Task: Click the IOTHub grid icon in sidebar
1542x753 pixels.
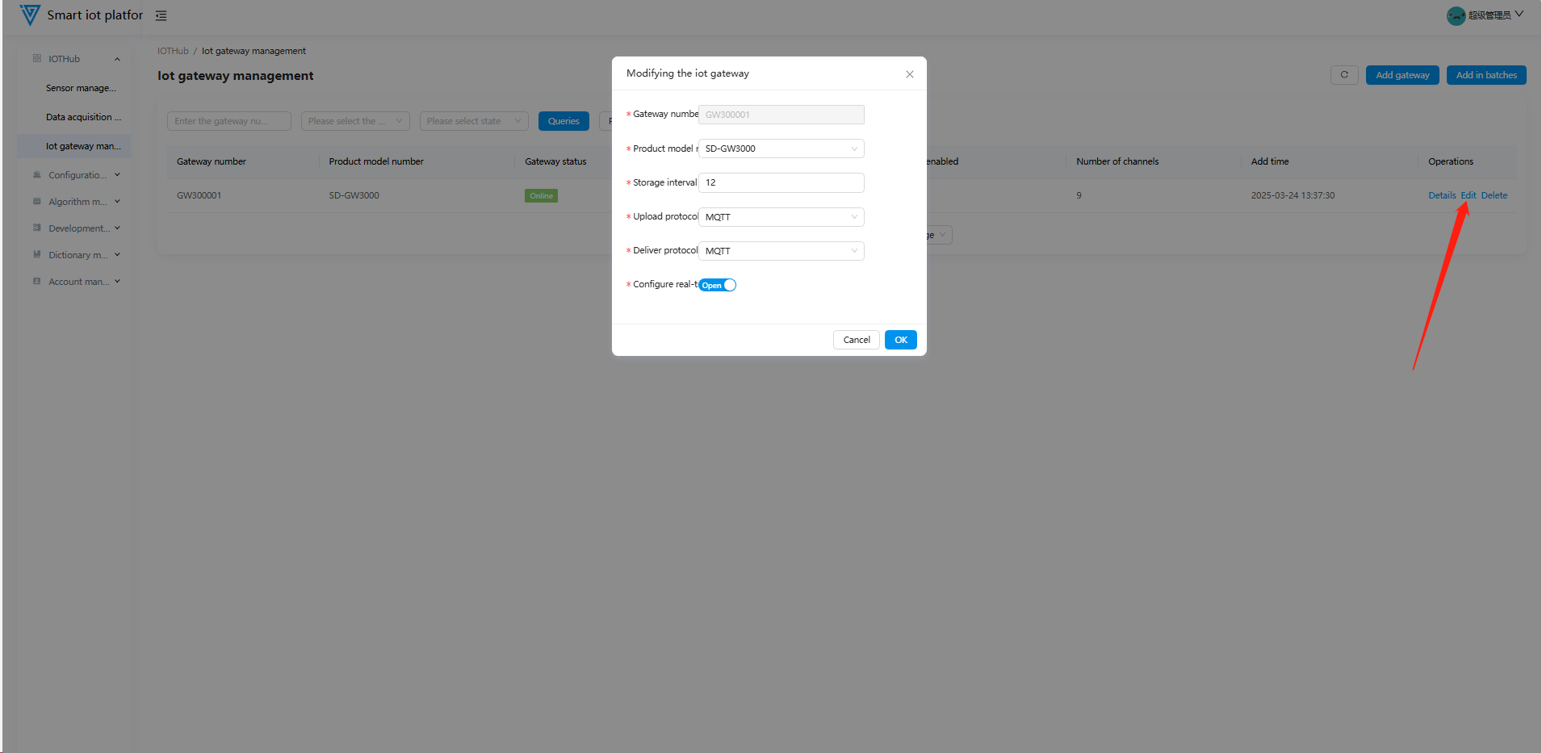Action: [x=37, y=59]
